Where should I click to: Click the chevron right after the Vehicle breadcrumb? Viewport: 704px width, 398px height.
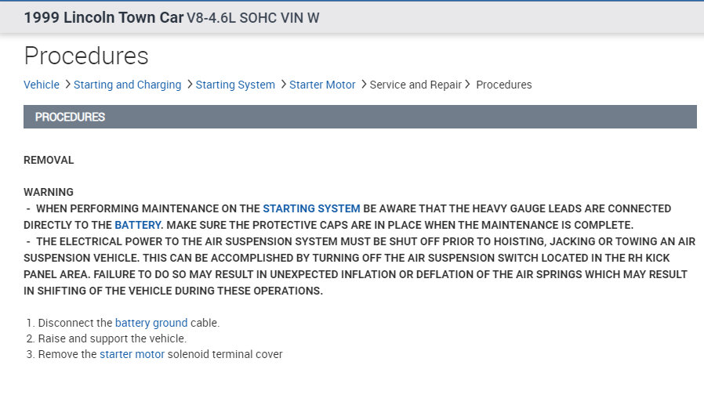click(x=67, y=85)
